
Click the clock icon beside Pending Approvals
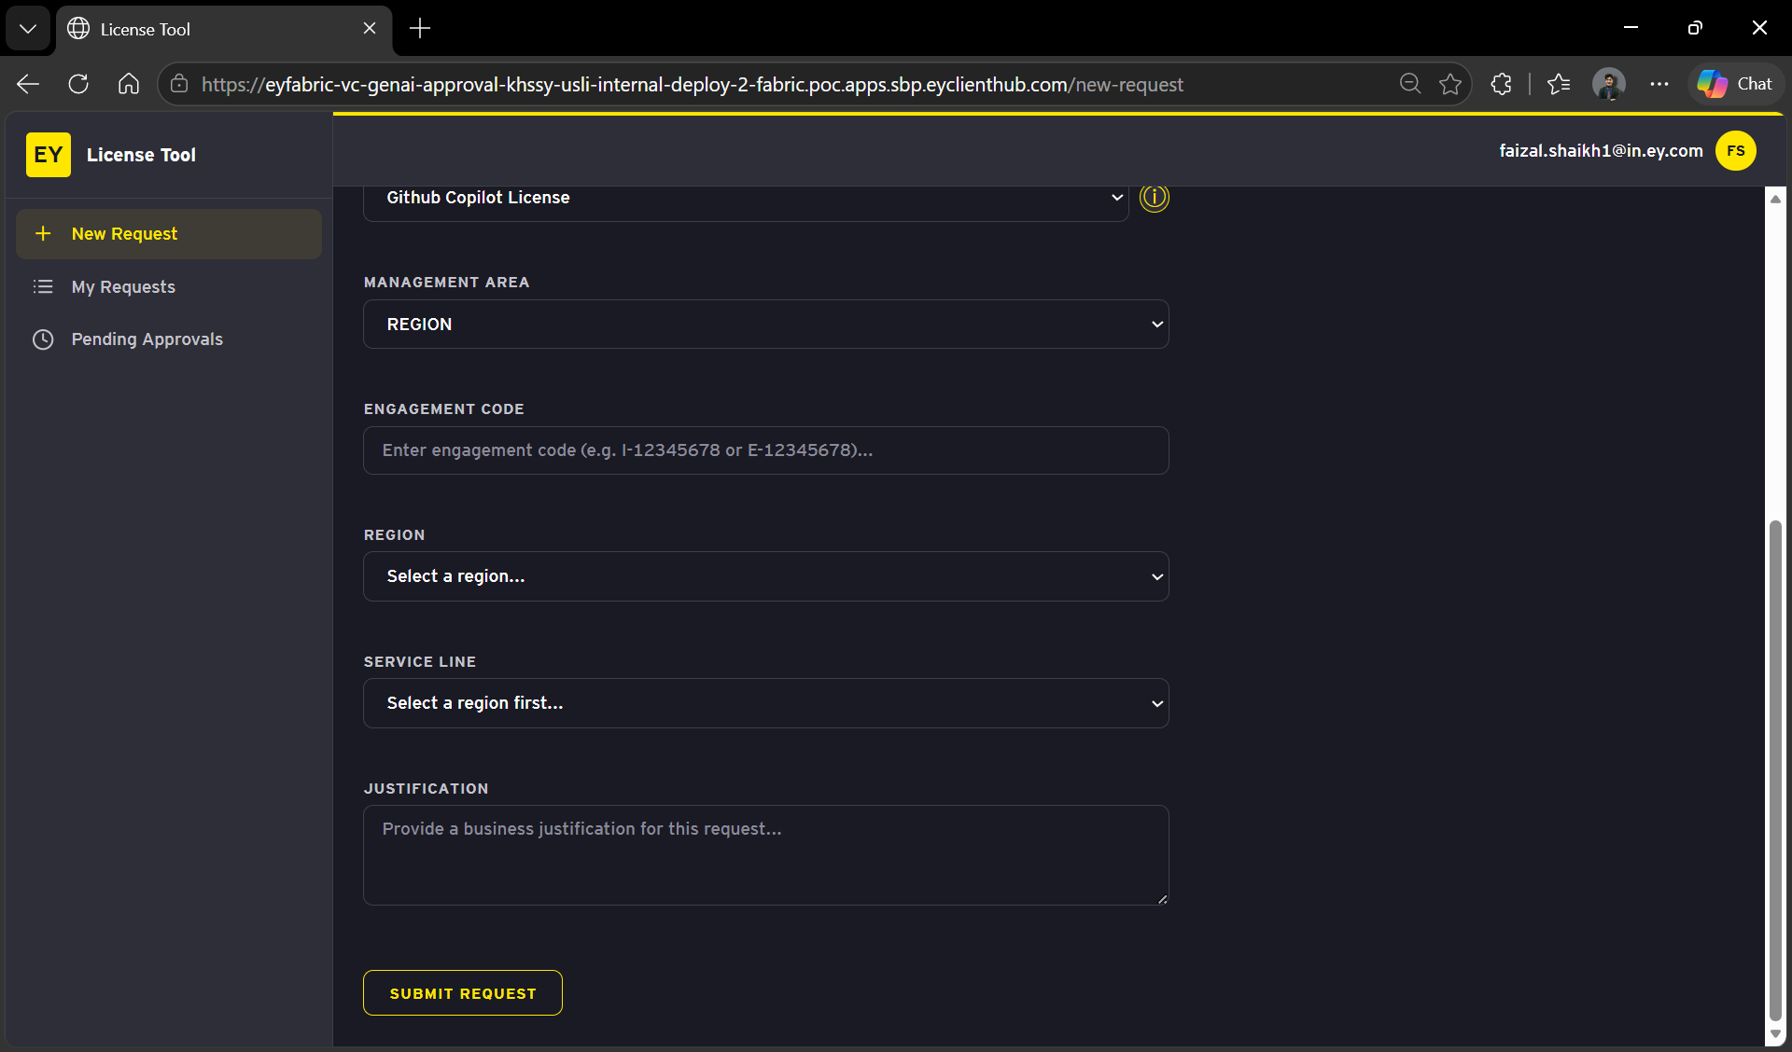(43, 339)
